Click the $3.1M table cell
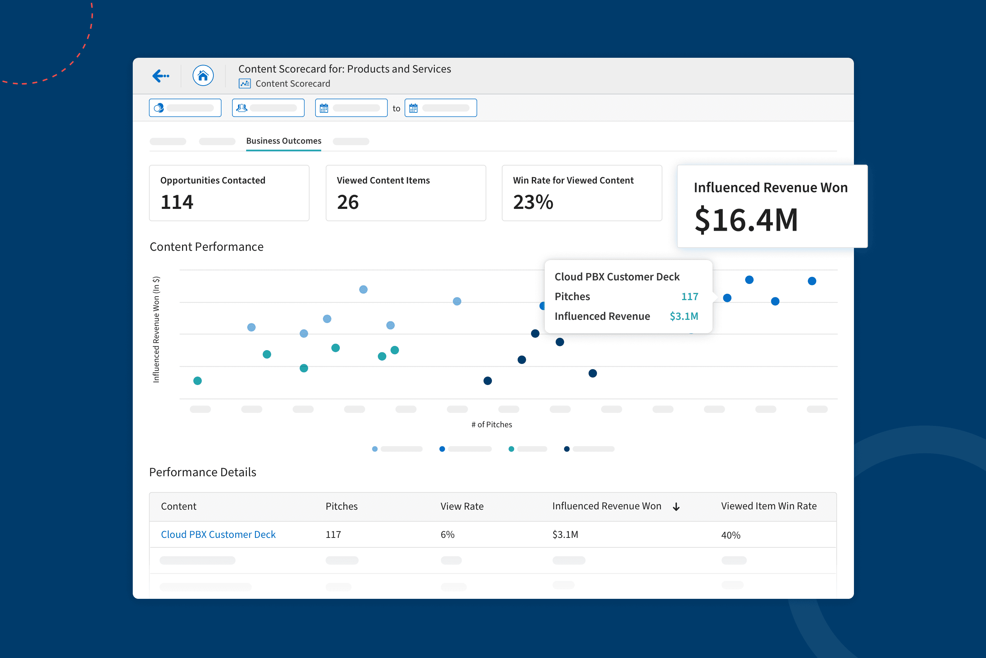The height and width of the screenshot is (658, 986). pyautogui.click(x=565, y=534)
